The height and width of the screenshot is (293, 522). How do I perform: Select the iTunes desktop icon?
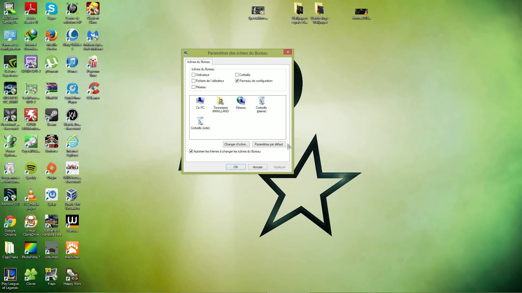tap(72, 65)
